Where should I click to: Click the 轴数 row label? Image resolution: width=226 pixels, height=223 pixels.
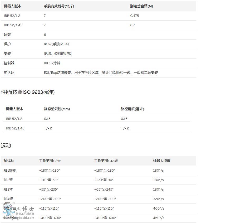[7, 35]
